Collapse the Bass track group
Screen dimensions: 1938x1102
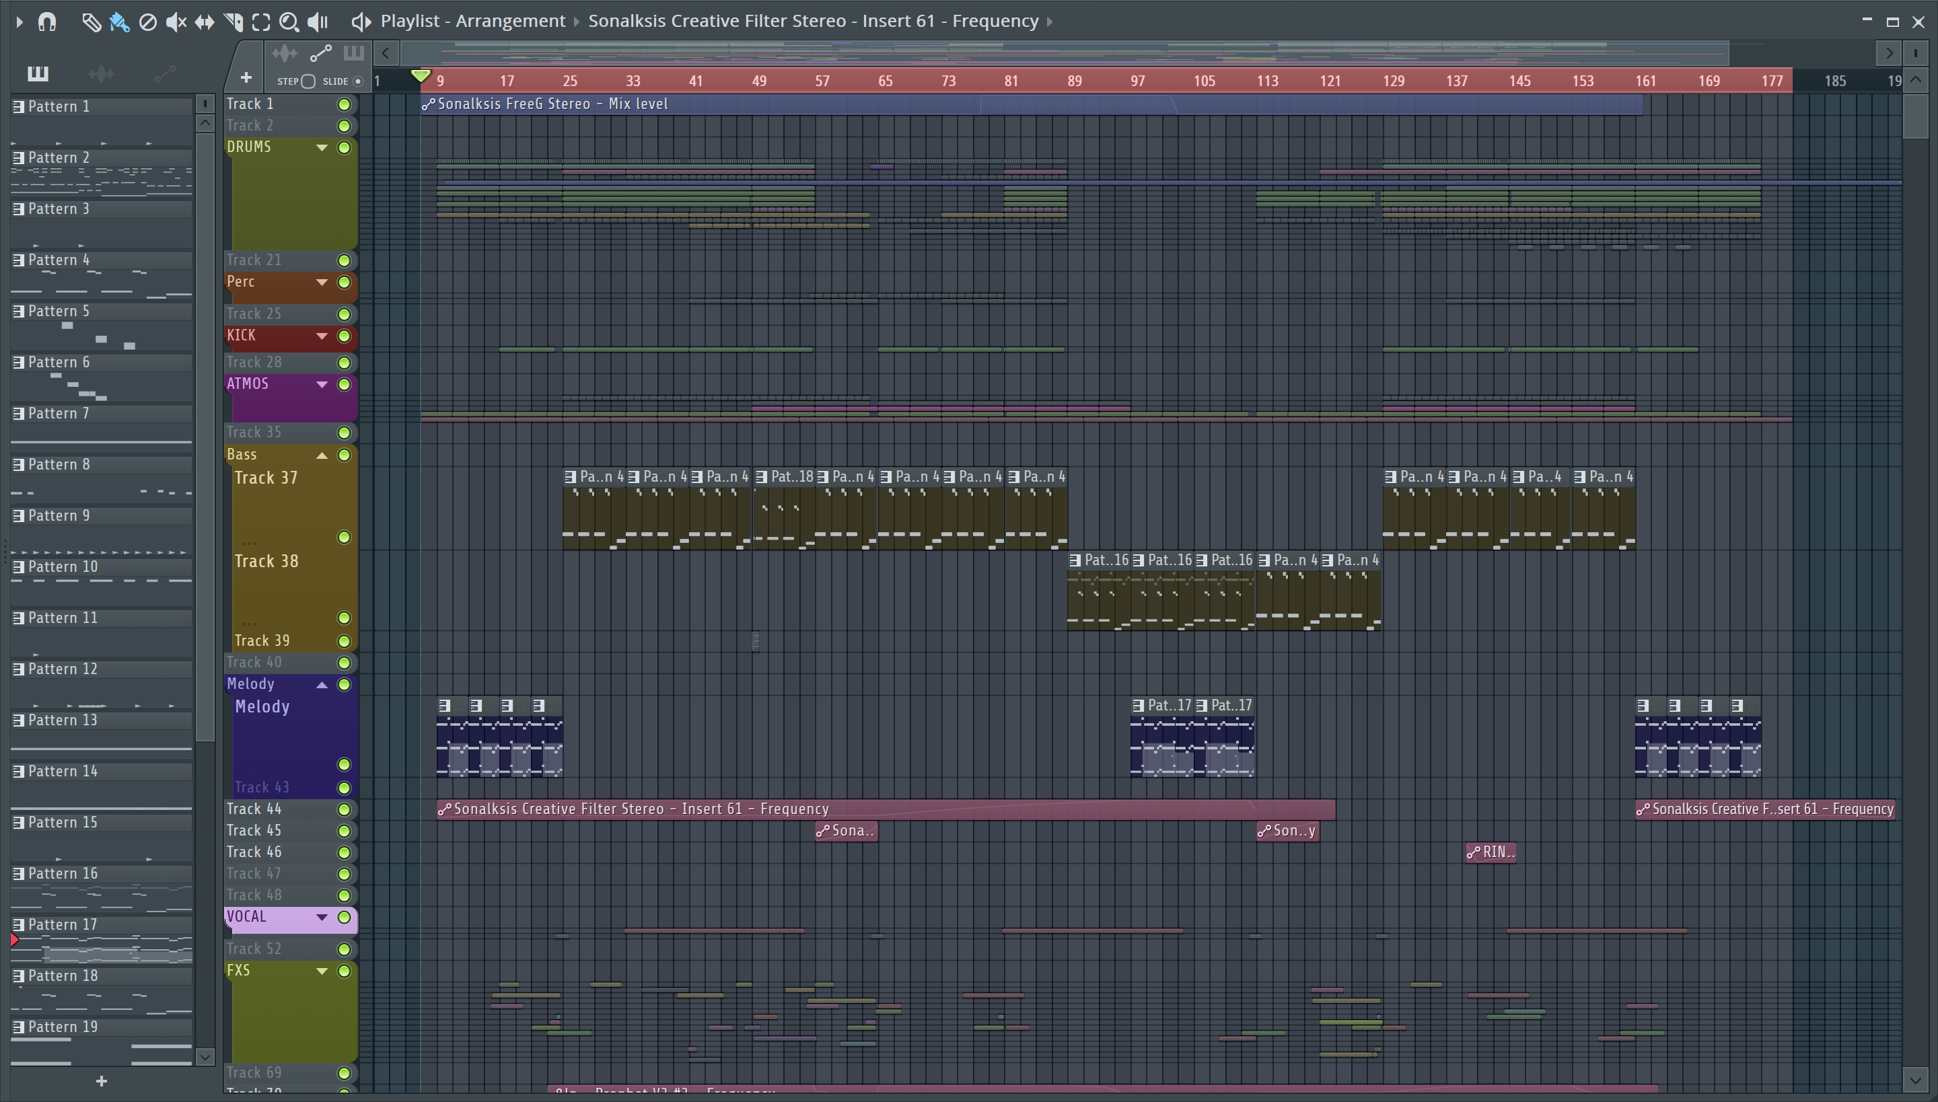click(322, 455)
